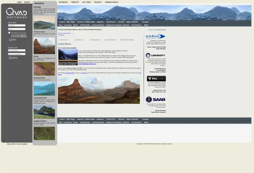254x173 pixels.
Task: Open the Download Demo lake thumbnail
Action: (44, 88)
